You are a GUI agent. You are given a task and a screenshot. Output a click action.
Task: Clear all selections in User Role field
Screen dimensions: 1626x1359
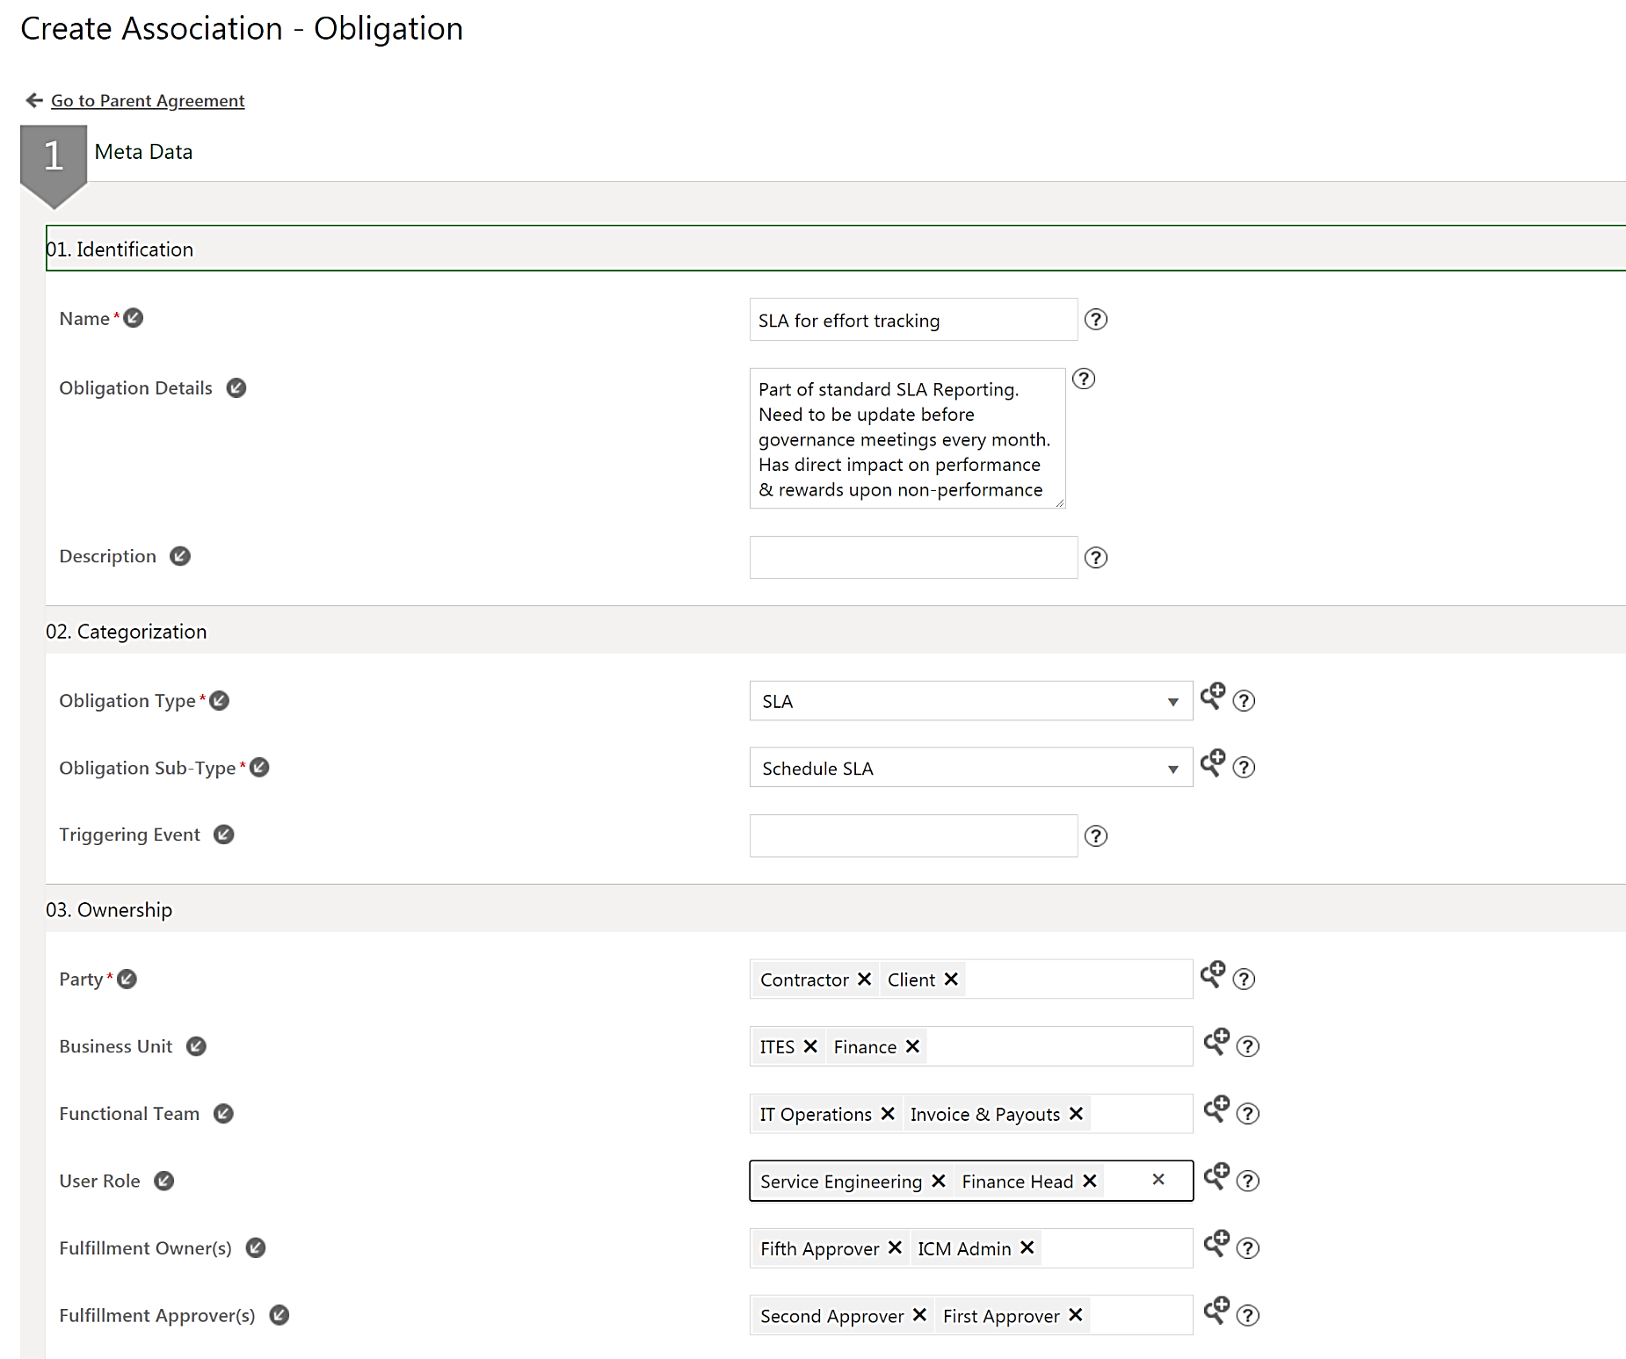point(1158,1180)
